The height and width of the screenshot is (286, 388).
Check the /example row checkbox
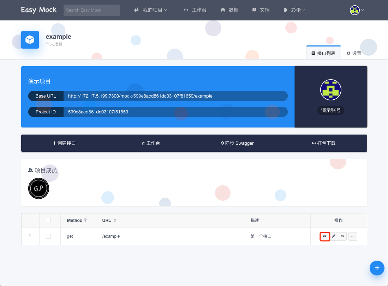coord(48,236)
